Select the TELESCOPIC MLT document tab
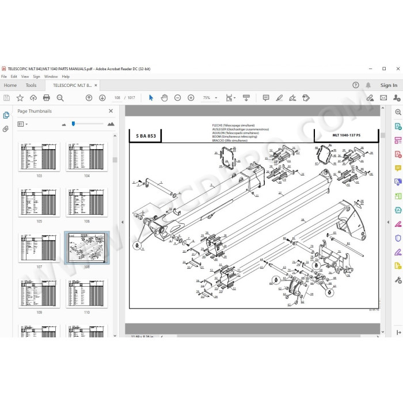Image resolution: width=403 pixels, height=403 pixels. (72, 85)
